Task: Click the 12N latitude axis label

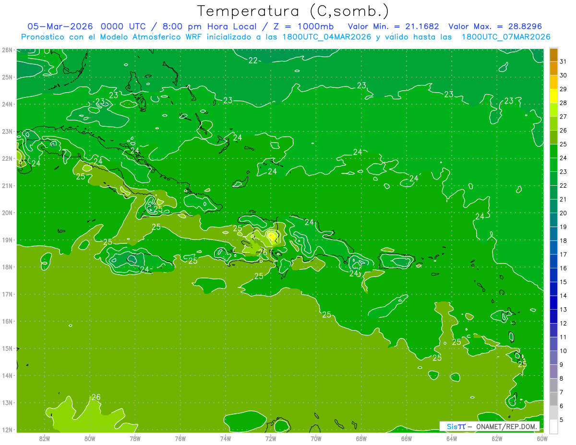Action: coord(7,430)
